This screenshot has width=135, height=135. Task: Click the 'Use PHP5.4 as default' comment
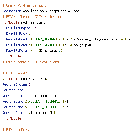(24, 5)
